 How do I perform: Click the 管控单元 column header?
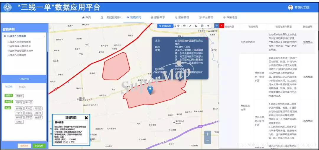(x=253, y=27)
